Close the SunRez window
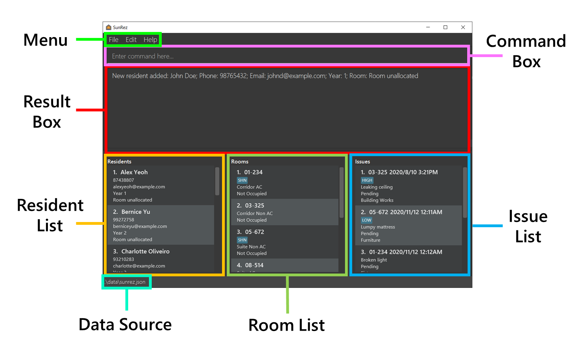The image size is (575, 345). (463, 27)
